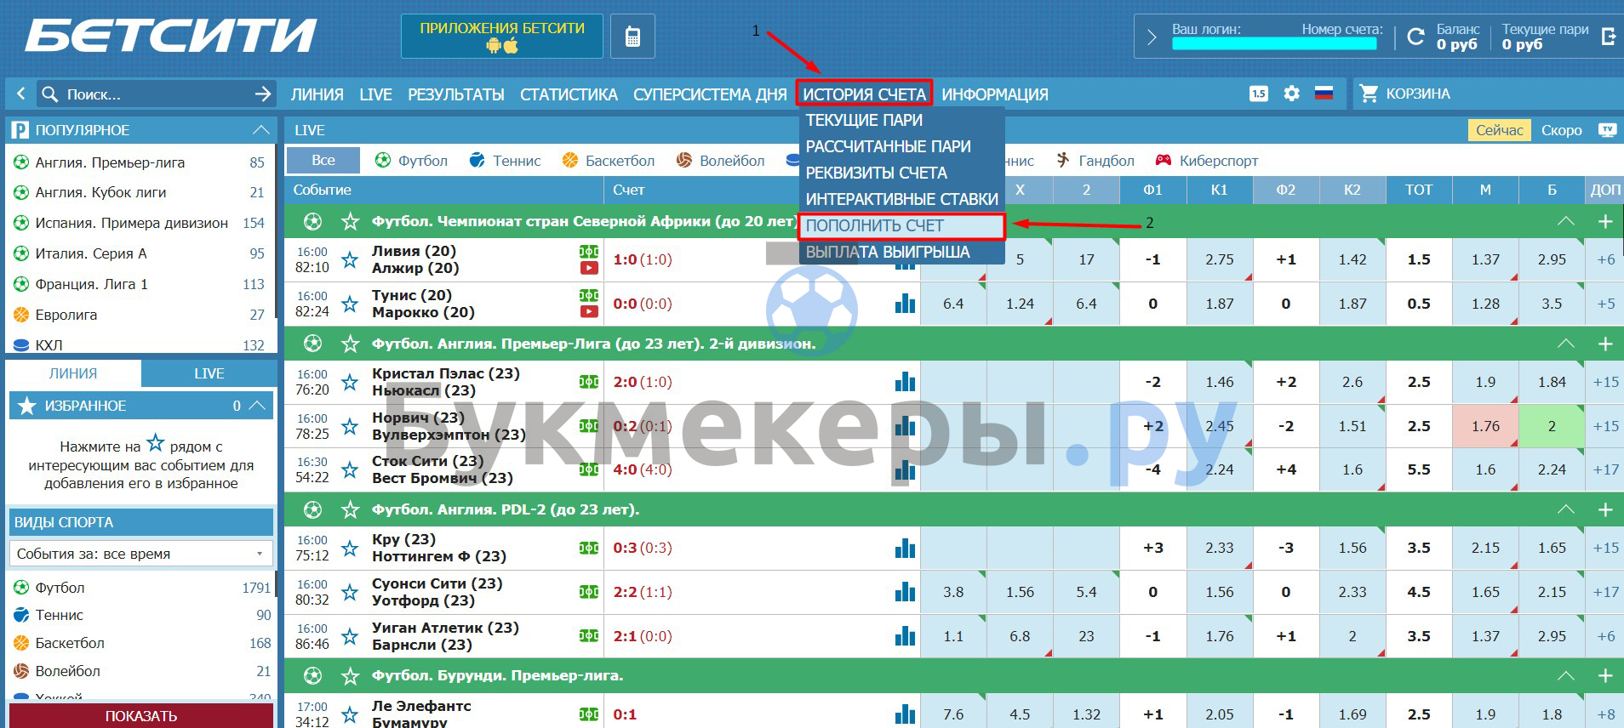Collapse Чемпионат стран Северной Африки section

click(1565, 221)
